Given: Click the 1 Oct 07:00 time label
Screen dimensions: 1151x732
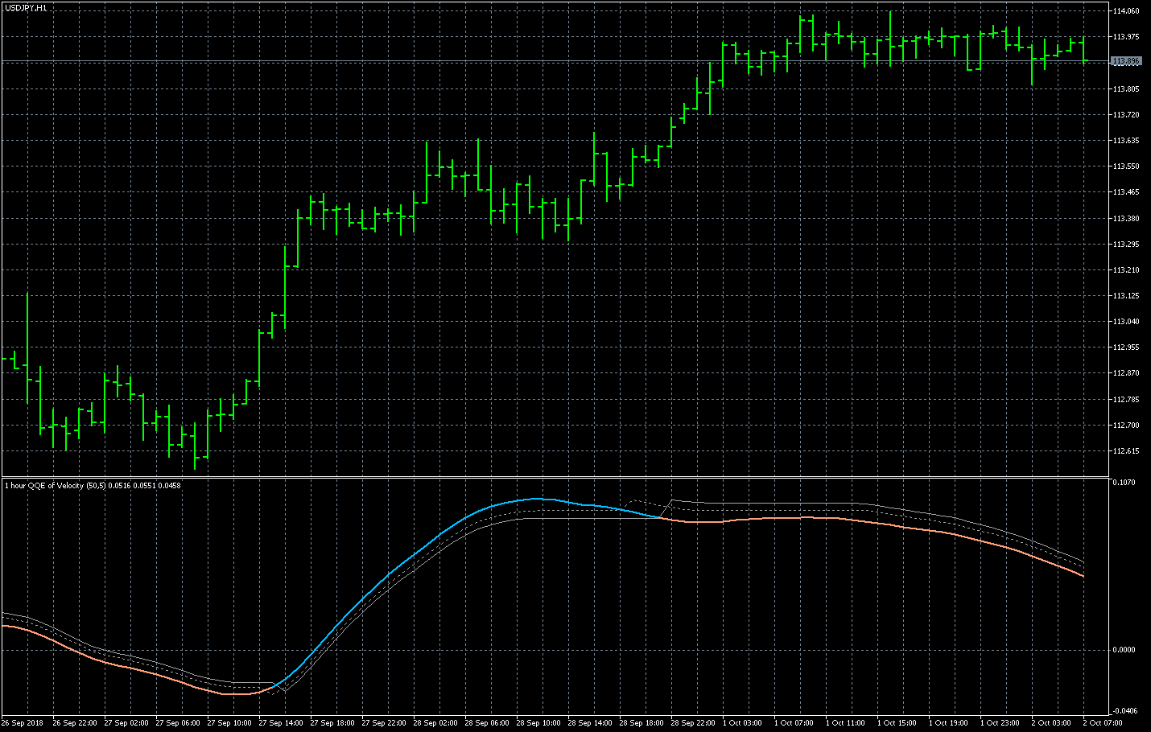Looking at the screenshot, I should (796, 723).
